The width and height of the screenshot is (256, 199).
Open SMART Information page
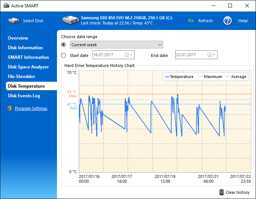[28, 57]
